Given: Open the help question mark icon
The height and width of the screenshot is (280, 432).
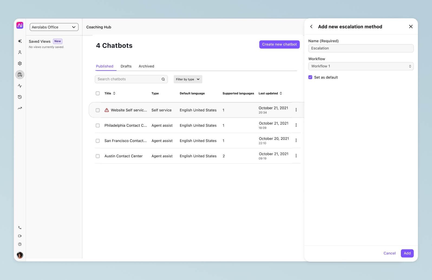Looking at the screenshot, I should pos(20,244).
